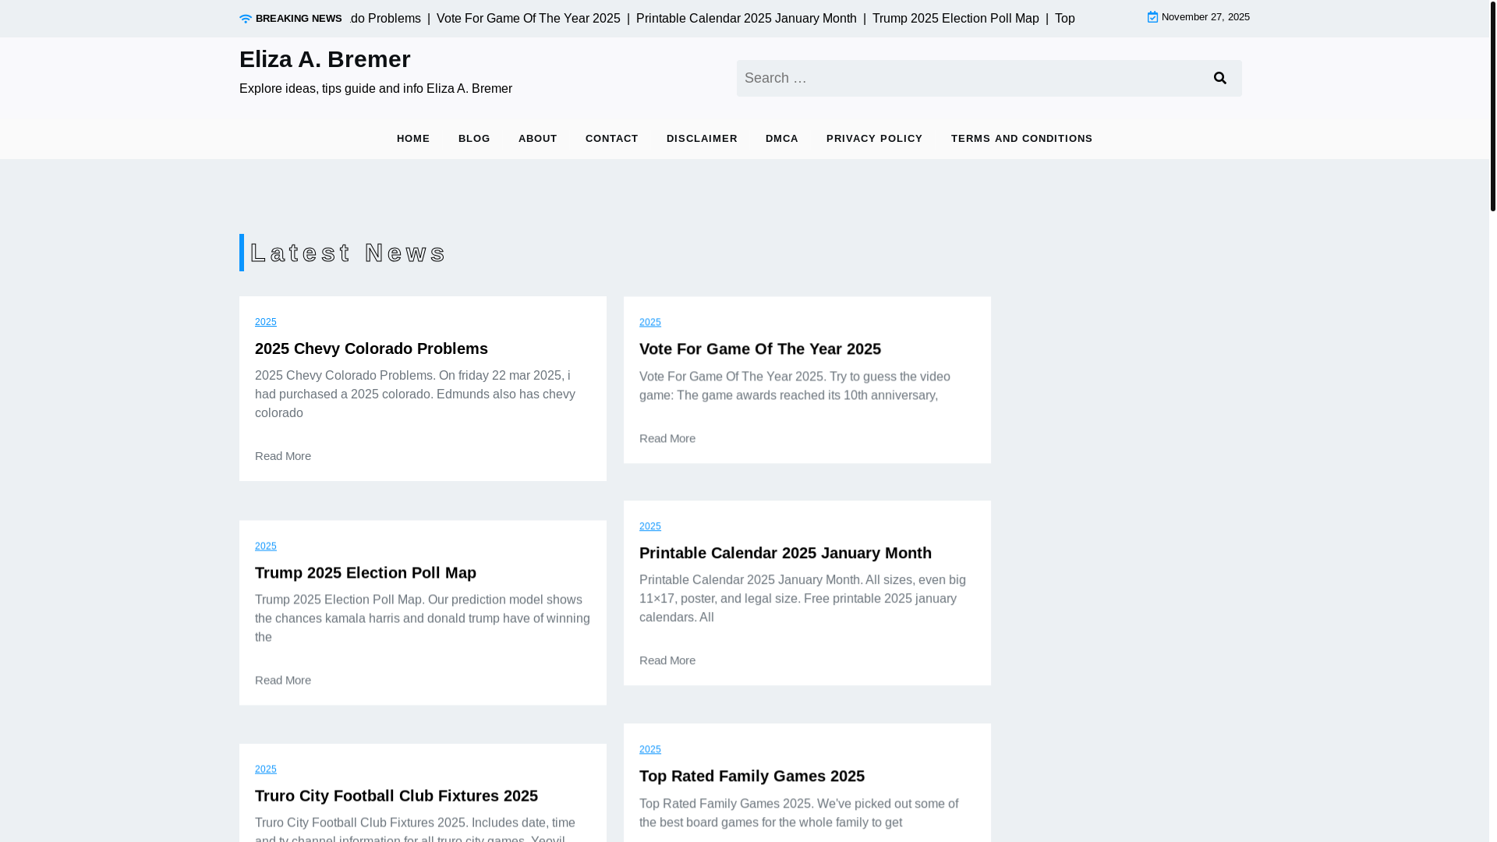Click Read More under Chevy Colorado Problems
This screenshot has width=1497, height=842.
283,456
